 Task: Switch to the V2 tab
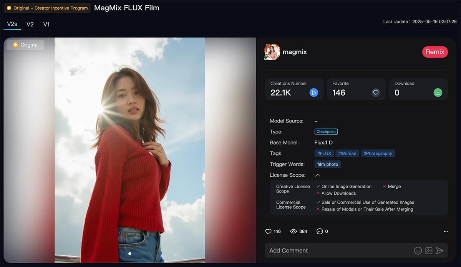coord(30,24)
